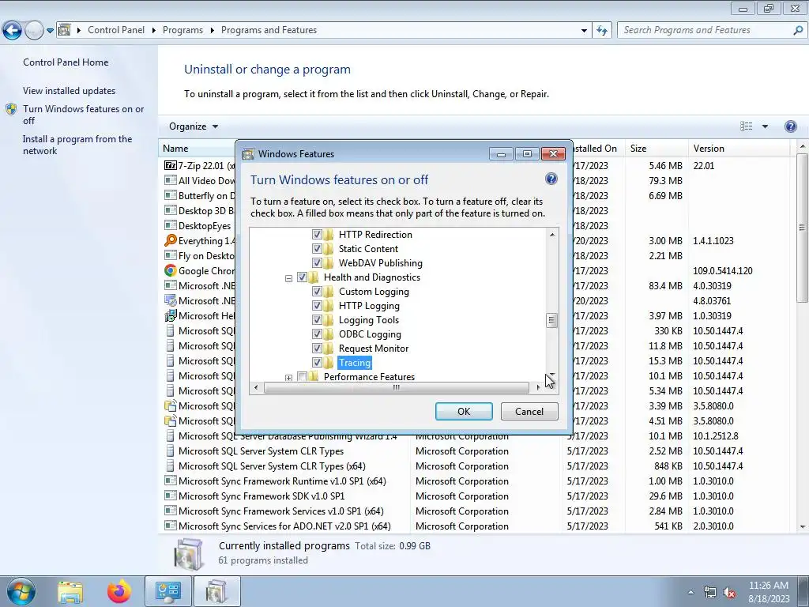Viewport: 809px width, 607px height.
Task: Uncheck Request Monitor checkbox
Action: (317, 349)
